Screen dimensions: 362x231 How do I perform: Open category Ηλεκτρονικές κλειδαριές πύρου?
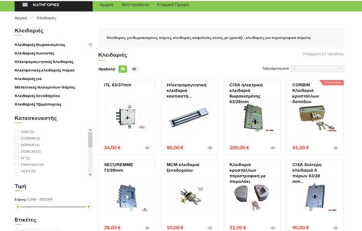(45, 70)
